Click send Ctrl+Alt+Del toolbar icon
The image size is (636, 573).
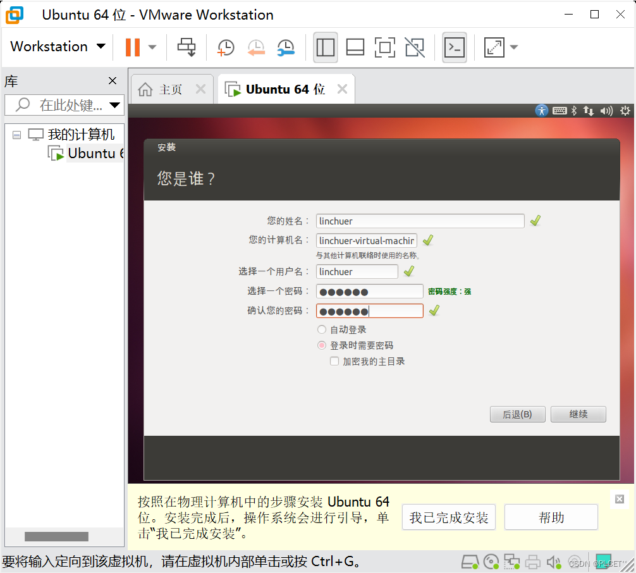tap(187, 47)
